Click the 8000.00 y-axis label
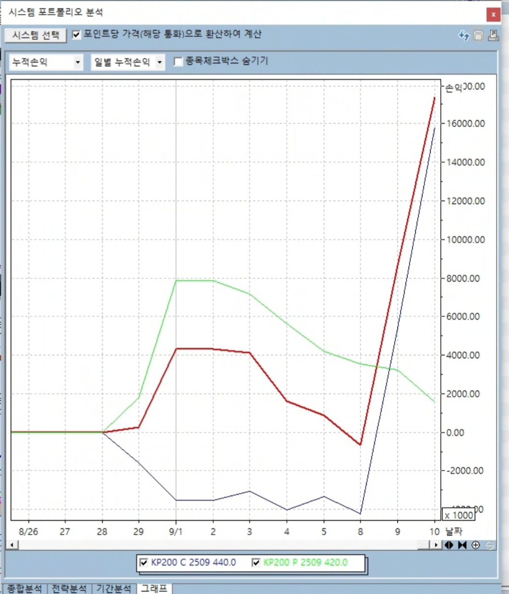The height and width of the screenshot is (594, 509). pyautogui.click(x=463, y=278)
